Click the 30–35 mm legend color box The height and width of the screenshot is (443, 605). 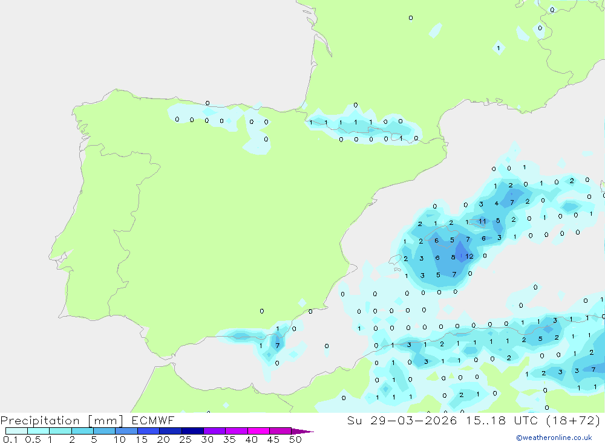tap(214, 431)
